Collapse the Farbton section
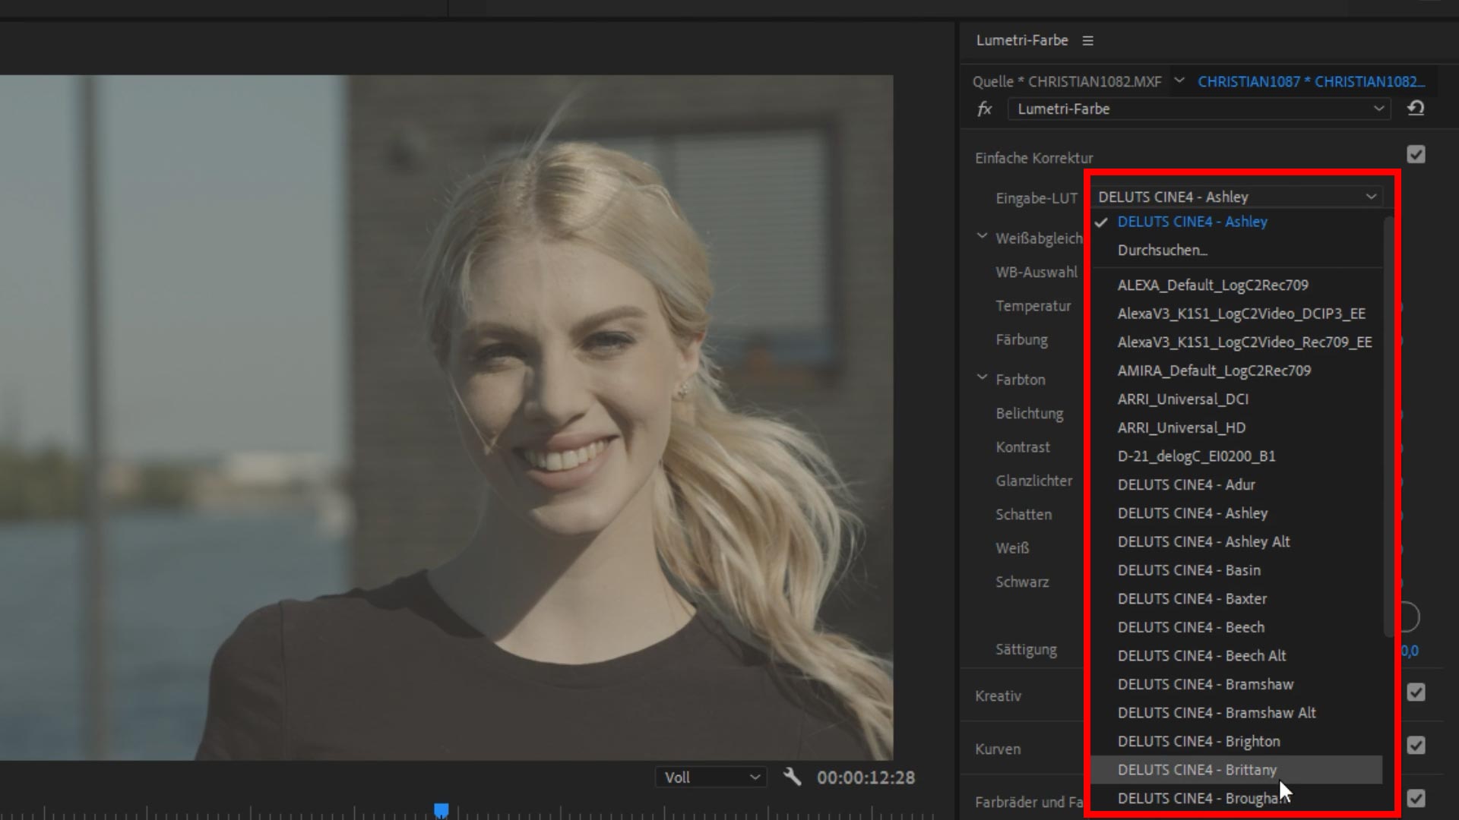Viewport: 1459px width, 820px height. tap(982, 377)
